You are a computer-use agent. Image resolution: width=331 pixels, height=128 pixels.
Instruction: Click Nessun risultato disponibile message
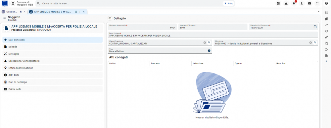point(212,117)
